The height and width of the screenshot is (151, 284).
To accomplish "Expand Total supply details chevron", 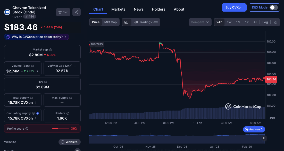I will (36, 103).
